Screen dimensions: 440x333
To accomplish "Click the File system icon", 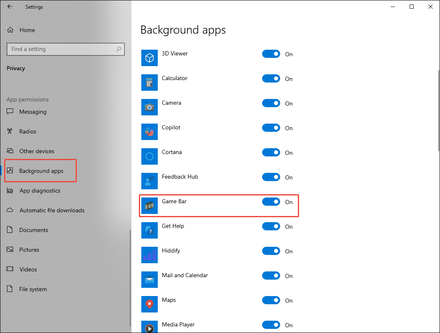I will coord(10,289).
